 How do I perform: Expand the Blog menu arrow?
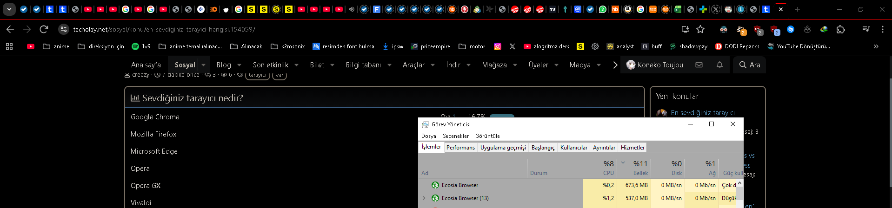240,65
